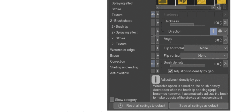Image resolution: width=241 pixels, height=112 pixels.
Task: Select the vertical direction icon
Action: coord(213,31)
